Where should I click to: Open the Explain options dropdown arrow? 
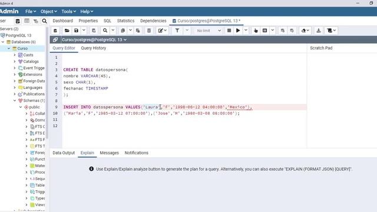point(272,30)
